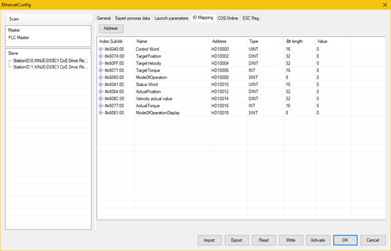Expand the 0x6077:00 ActualTorque row

click(x=100, y=105)
